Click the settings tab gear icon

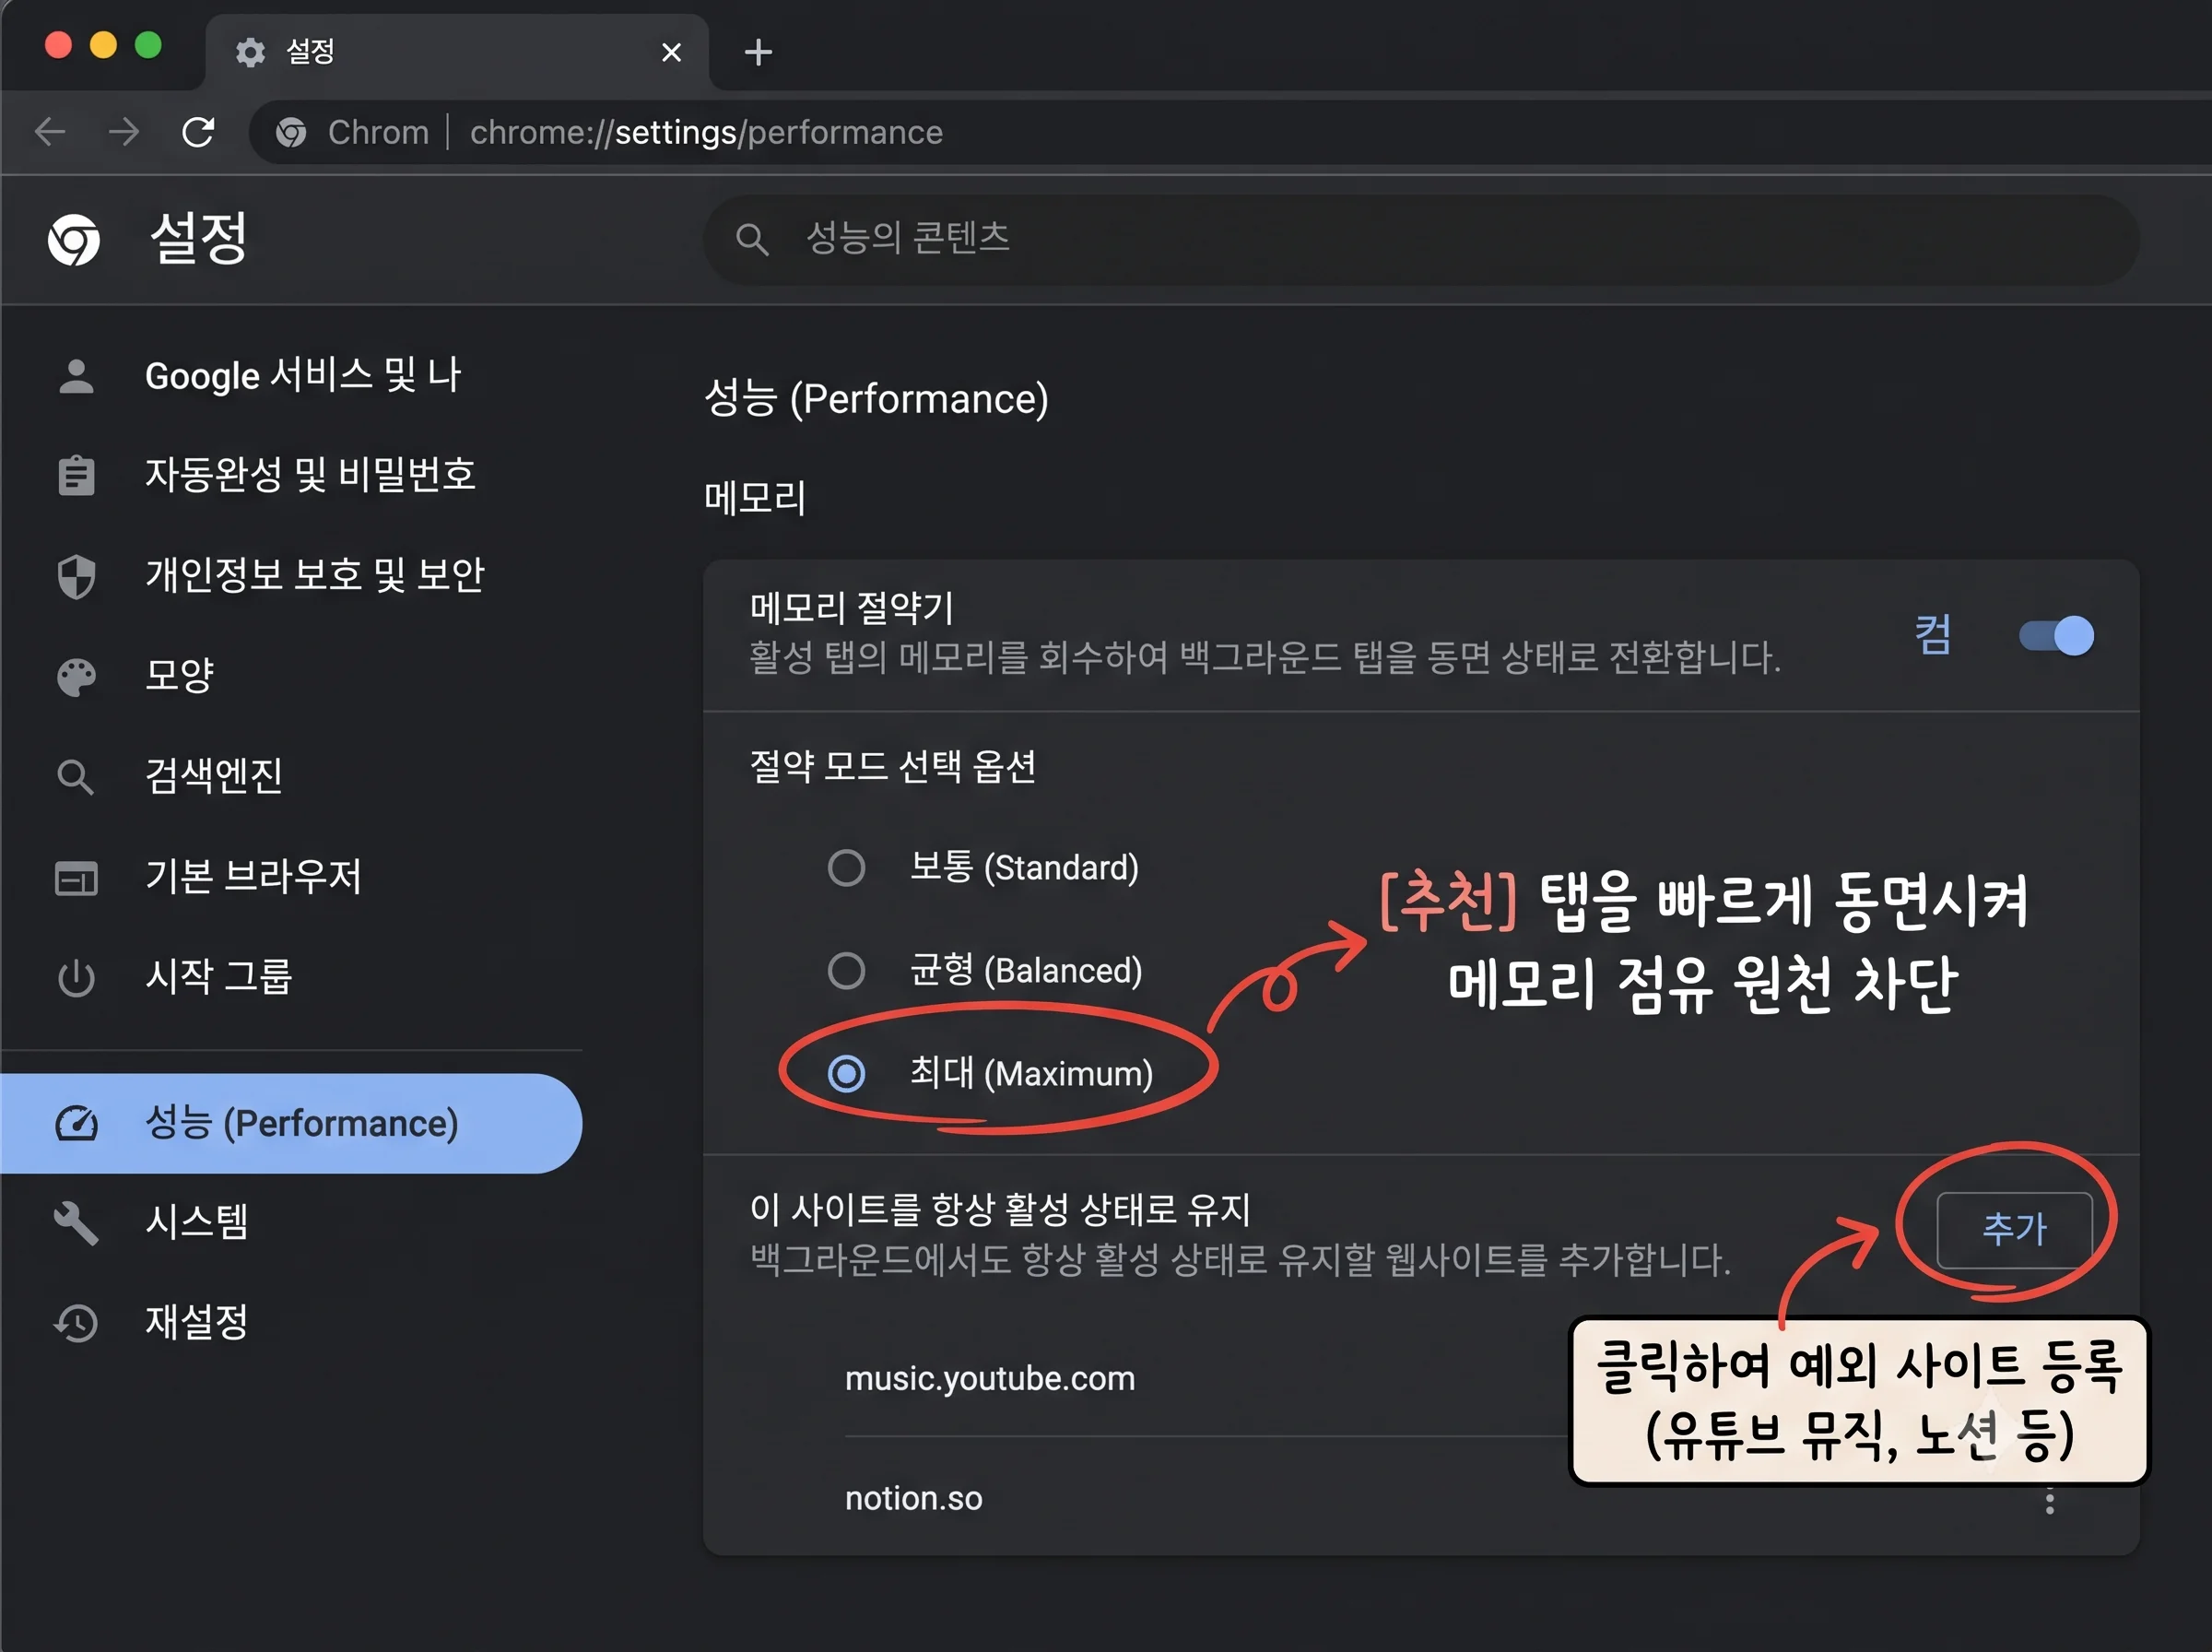click(250, 52)
